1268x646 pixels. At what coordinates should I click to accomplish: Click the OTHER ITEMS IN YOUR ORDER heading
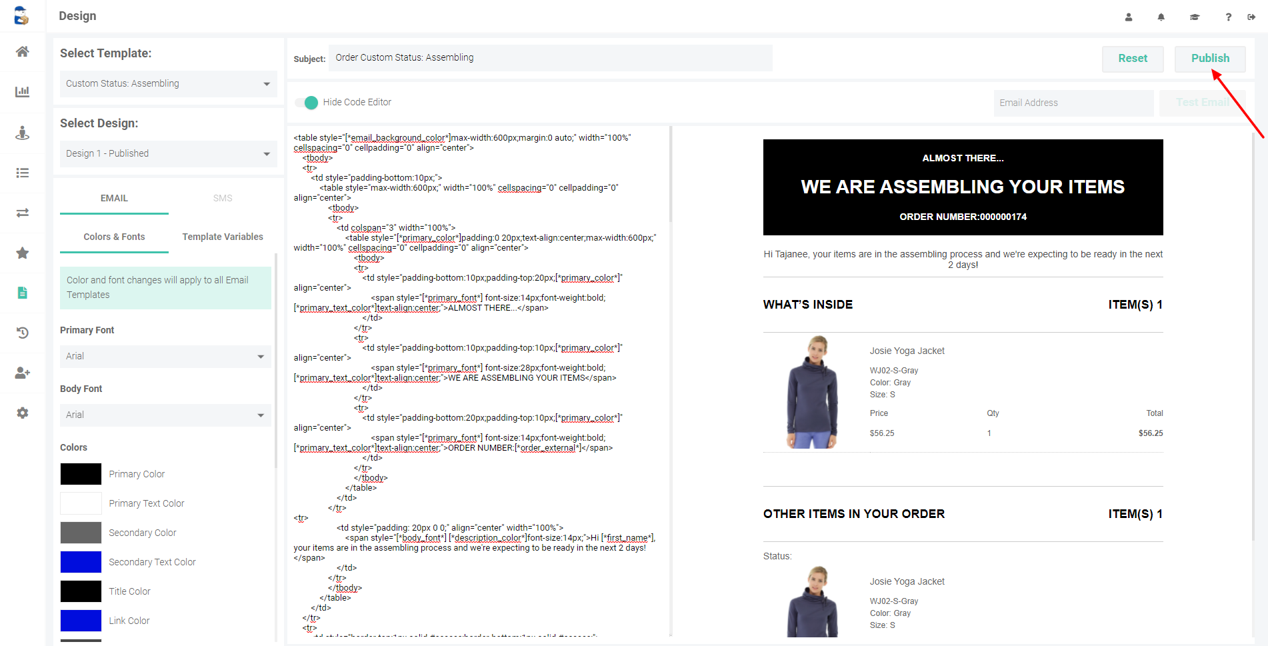853,515
